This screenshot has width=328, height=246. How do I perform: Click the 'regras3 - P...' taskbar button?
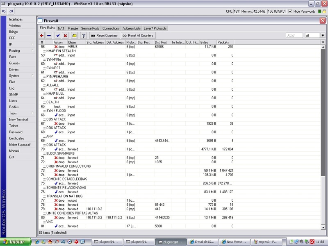click(266, 242)
